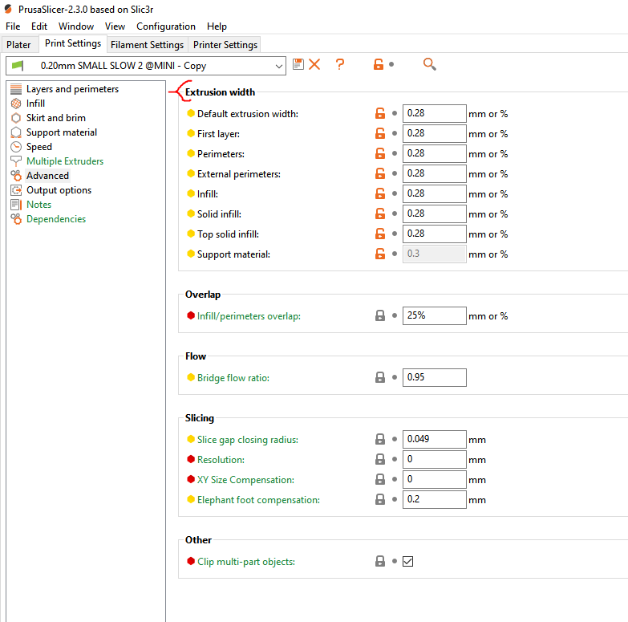
Task: Open the Window menu
Action: pyautogui.click(x=76, y=26)
